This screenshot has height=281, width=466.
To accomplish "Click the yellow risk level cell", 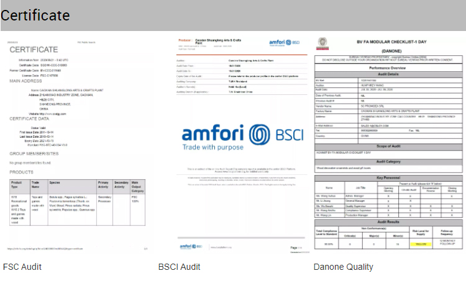I will click(x=421, y=244).
